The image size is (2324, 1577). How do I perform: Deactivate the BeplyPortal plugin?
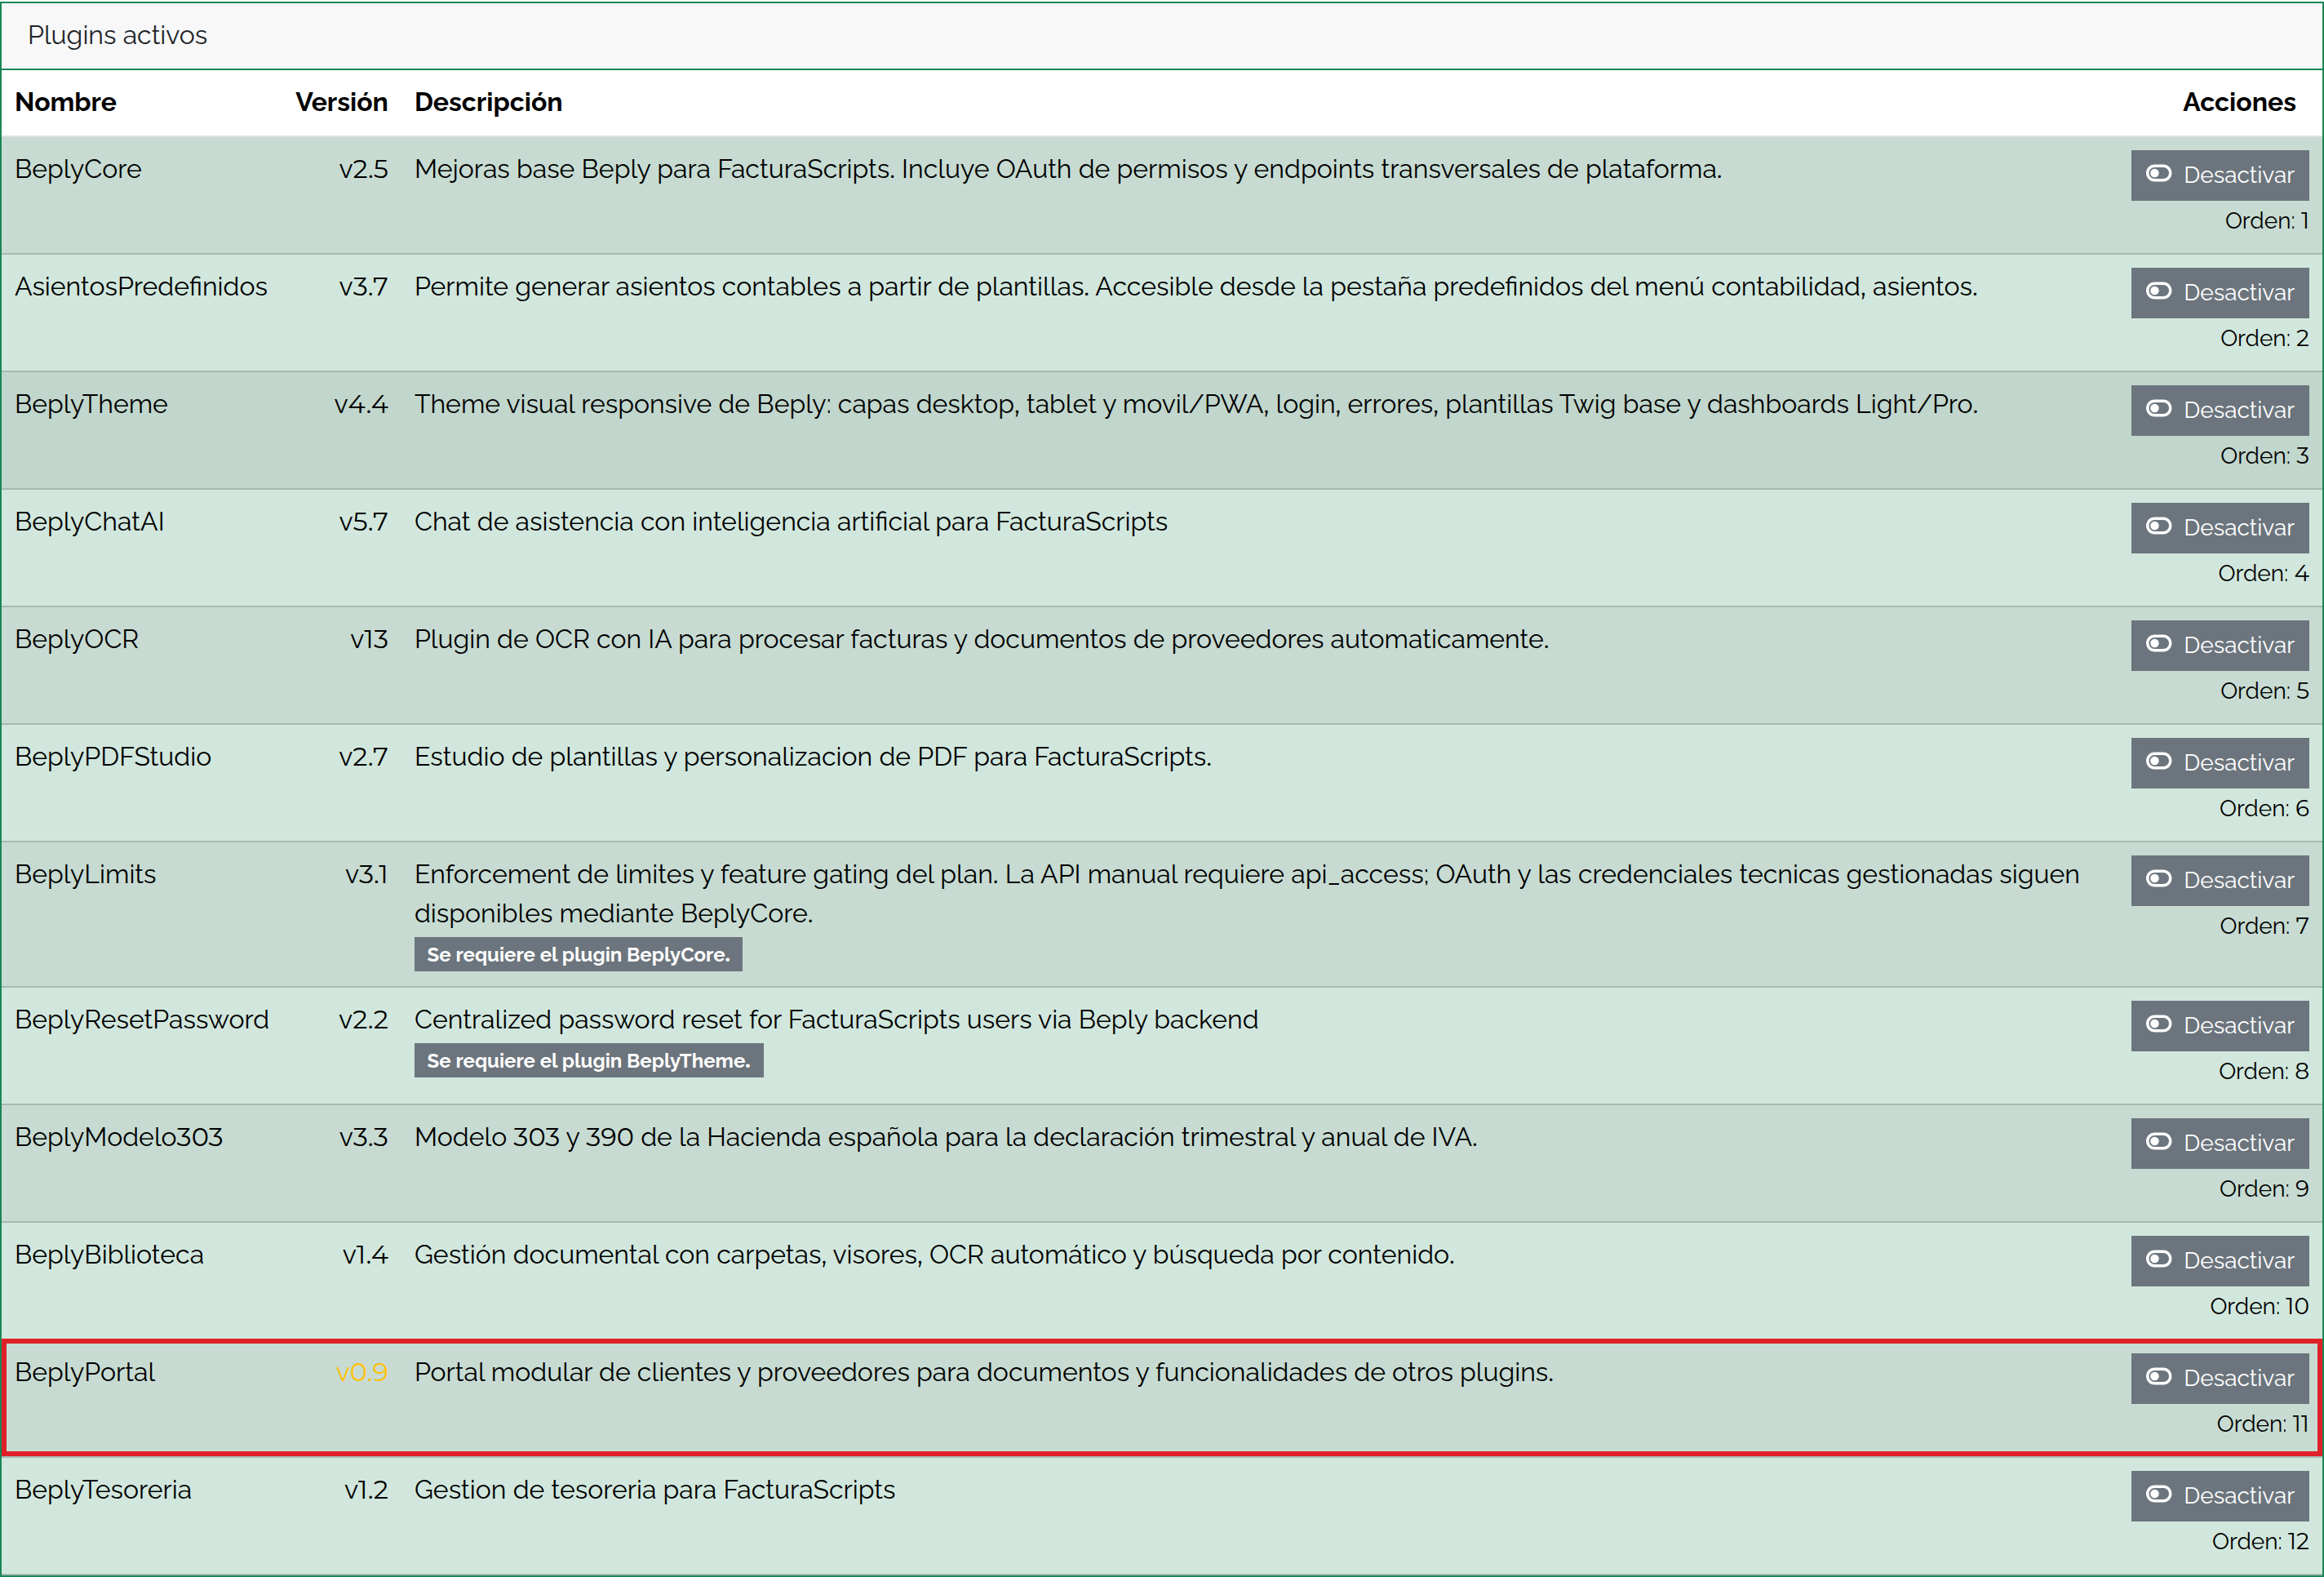point(2219,1378)
